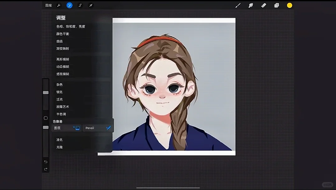Adjust the brush size slider
Viewport: 336px width, 190px height.
pos(45,92)
